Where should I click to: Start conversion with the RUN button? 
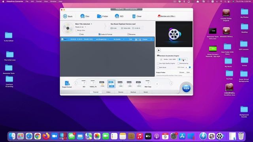(x=186, y=88)
